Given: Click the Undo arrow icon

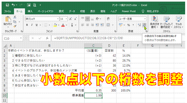Looking at the screenshot, I should coord(13,5).
